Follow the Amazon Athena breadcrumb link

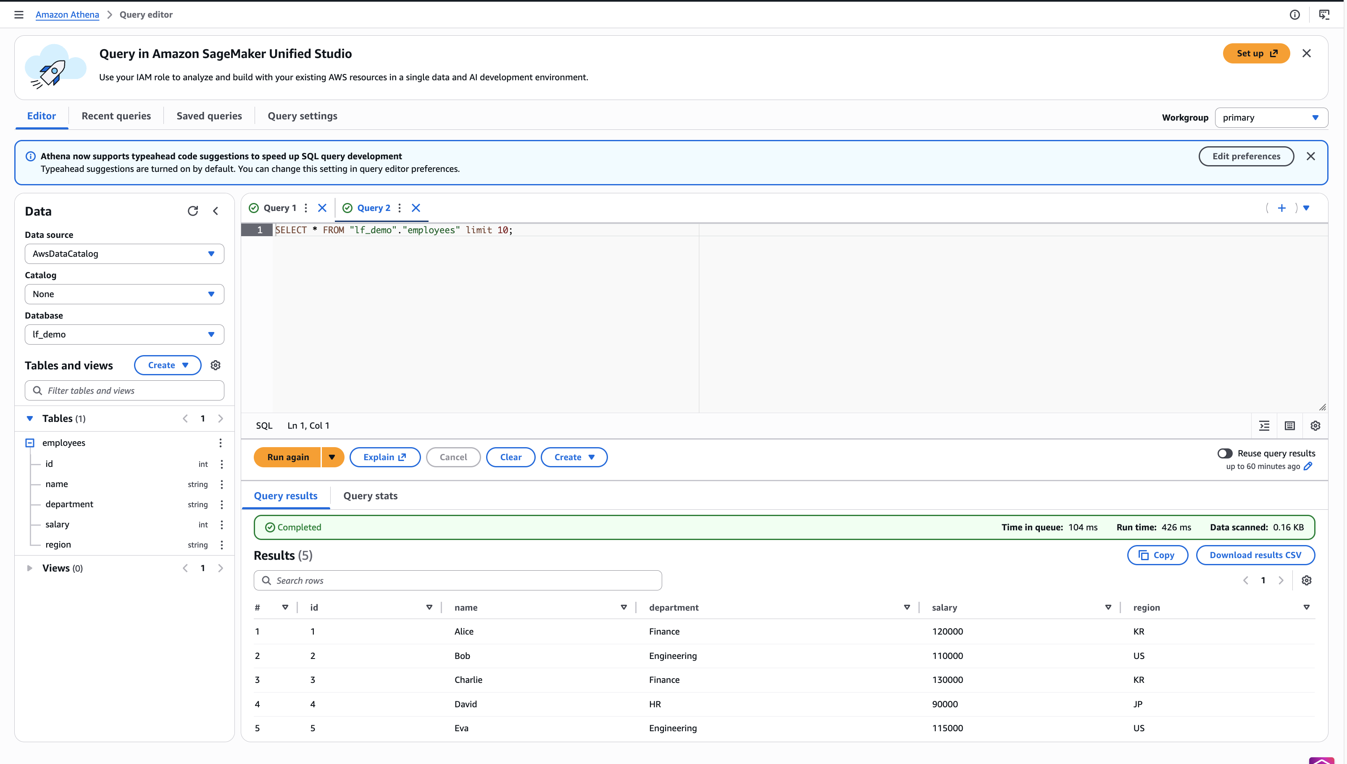click(x=67, y=15)
